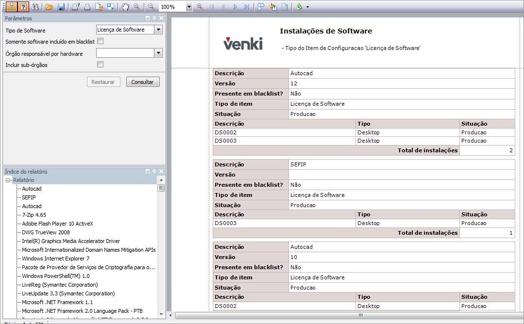Jump to the last page

[247, 7]
